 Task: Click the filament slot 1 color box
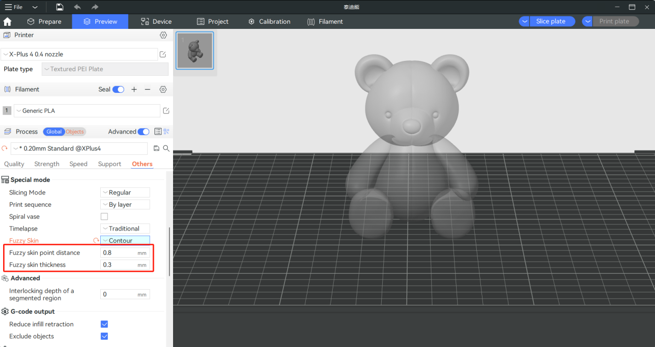7,110
